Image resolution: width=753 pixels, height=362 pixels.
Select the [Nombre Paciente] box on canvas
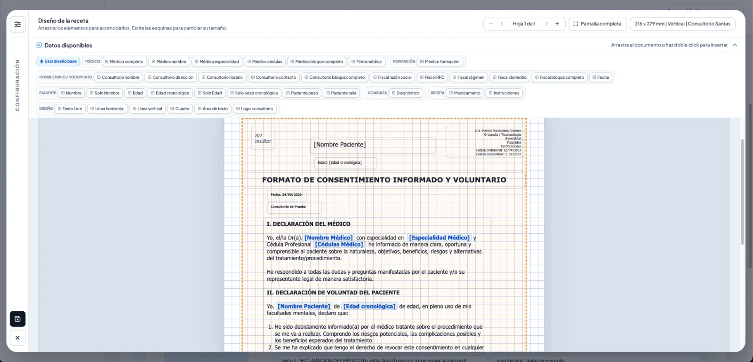(373, 145)
